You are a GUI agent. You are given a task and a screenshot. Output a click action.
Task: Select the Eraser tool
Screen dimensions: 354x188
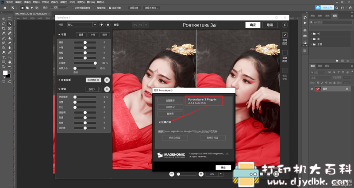[10, 43]
